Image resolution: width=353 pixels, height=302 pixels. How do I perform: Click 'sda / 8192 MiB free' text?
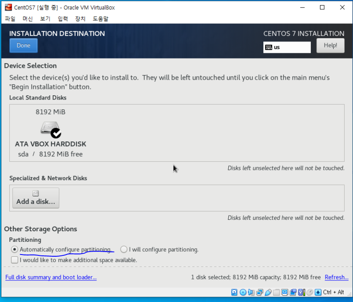[50, 154]
